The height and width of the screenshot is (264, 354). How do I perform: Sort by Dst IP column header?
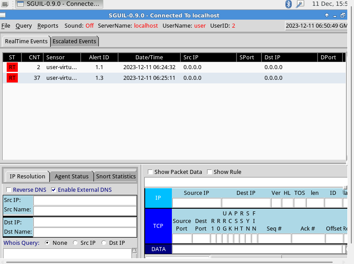click(289, 58)
